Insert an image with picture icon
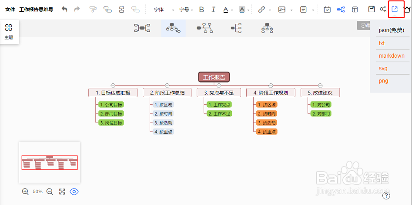Image resolution: width=412 pixels, height=205 pixels. (x=281, y=10)
